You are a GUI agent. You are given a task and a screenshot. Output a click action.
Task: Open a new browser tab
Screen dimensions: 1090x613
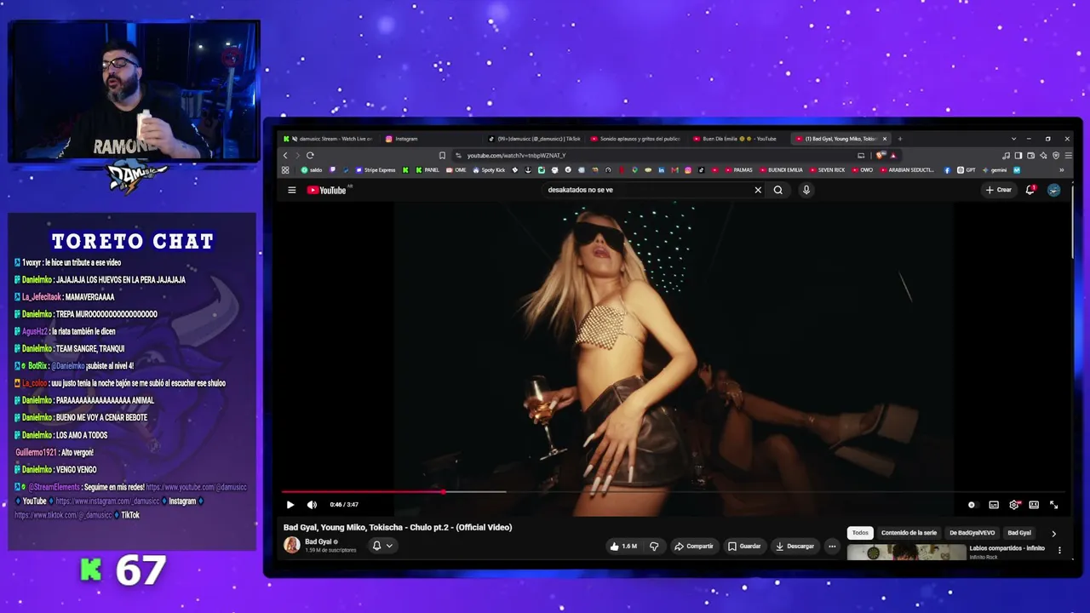pyautogui.click(x=900, y=139)
